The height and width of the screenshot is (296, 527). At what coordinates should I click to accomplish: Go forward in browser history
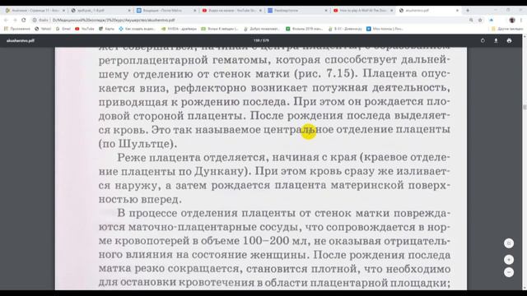[15, 20]
